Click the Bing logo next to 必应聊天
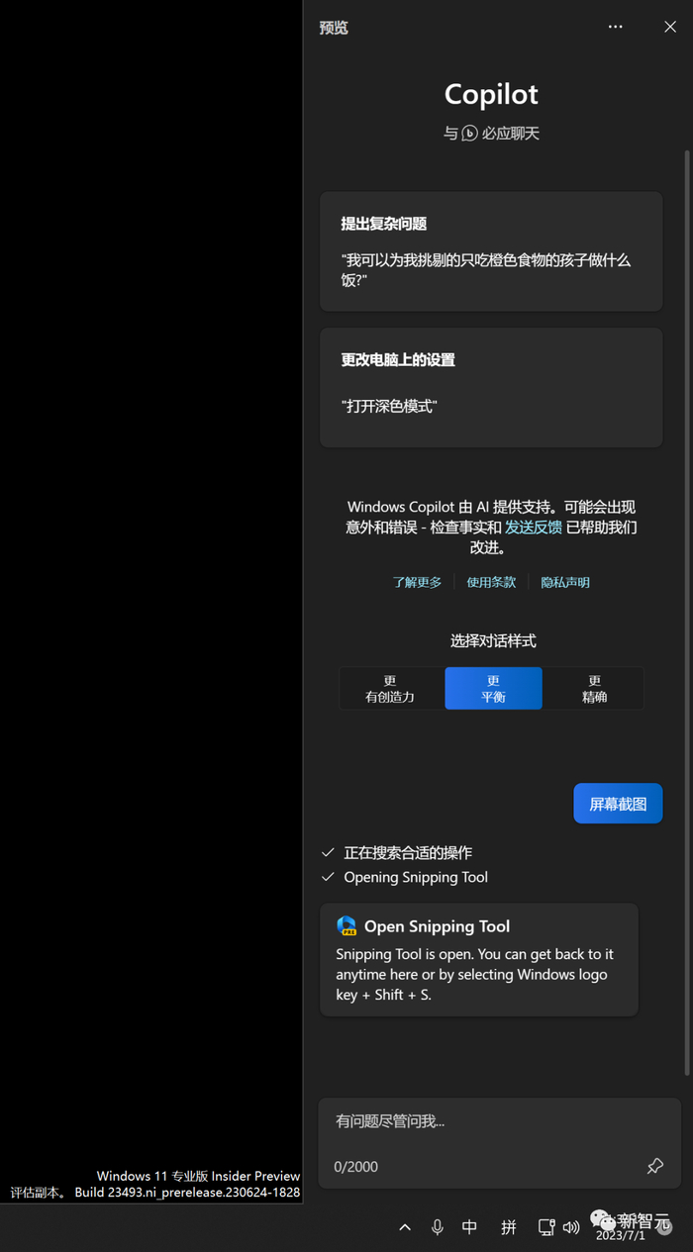693x1252 pixels. [469, 134]
